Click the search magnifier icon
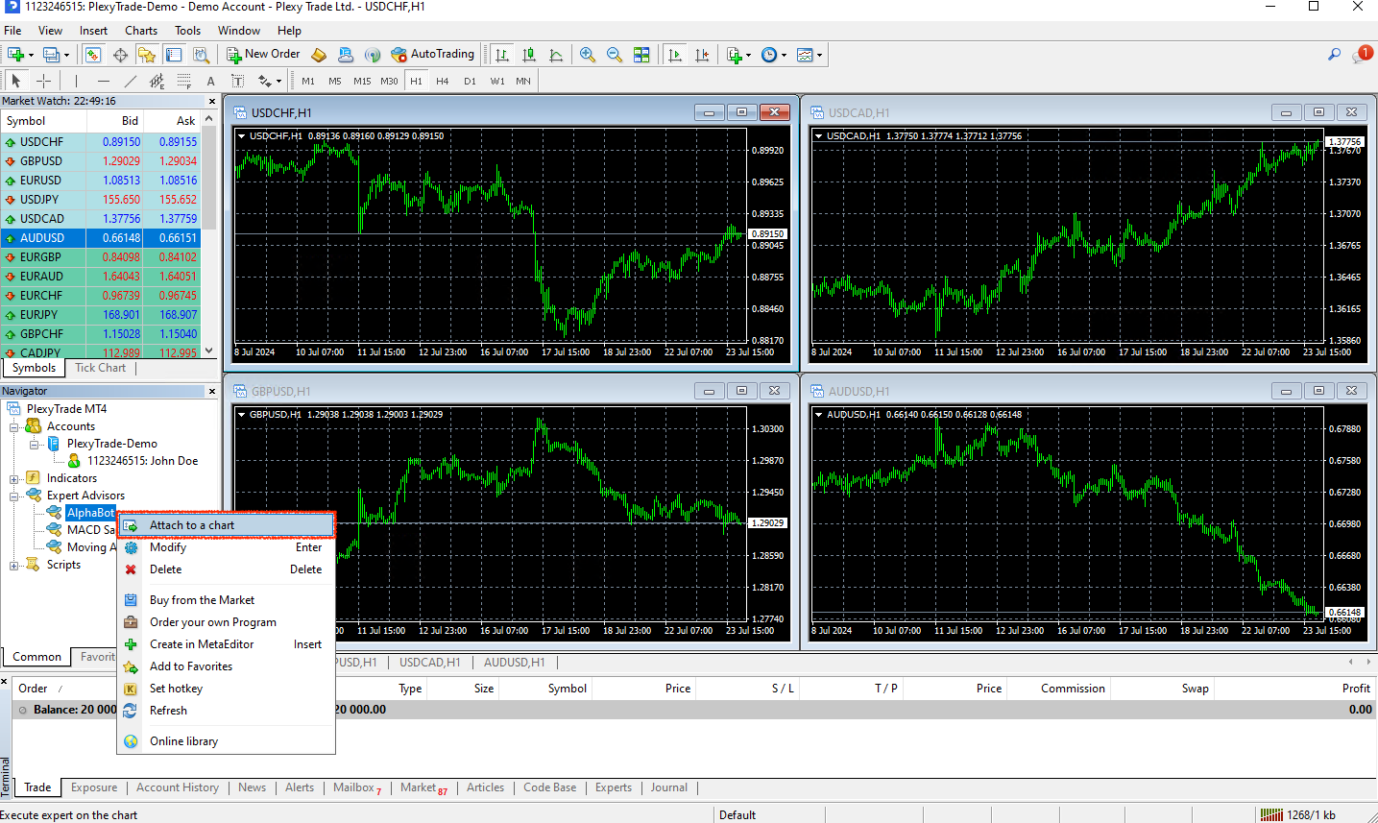 click(x=1334, y=55)
